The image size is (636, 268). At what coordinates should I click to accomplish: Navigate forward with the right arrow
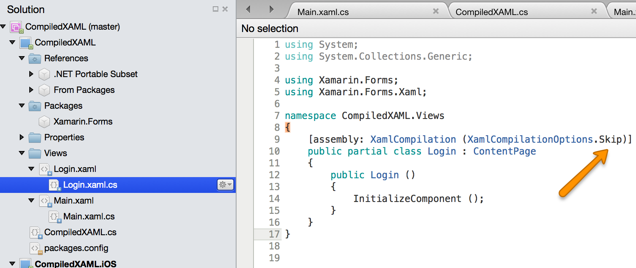point(271,9)
